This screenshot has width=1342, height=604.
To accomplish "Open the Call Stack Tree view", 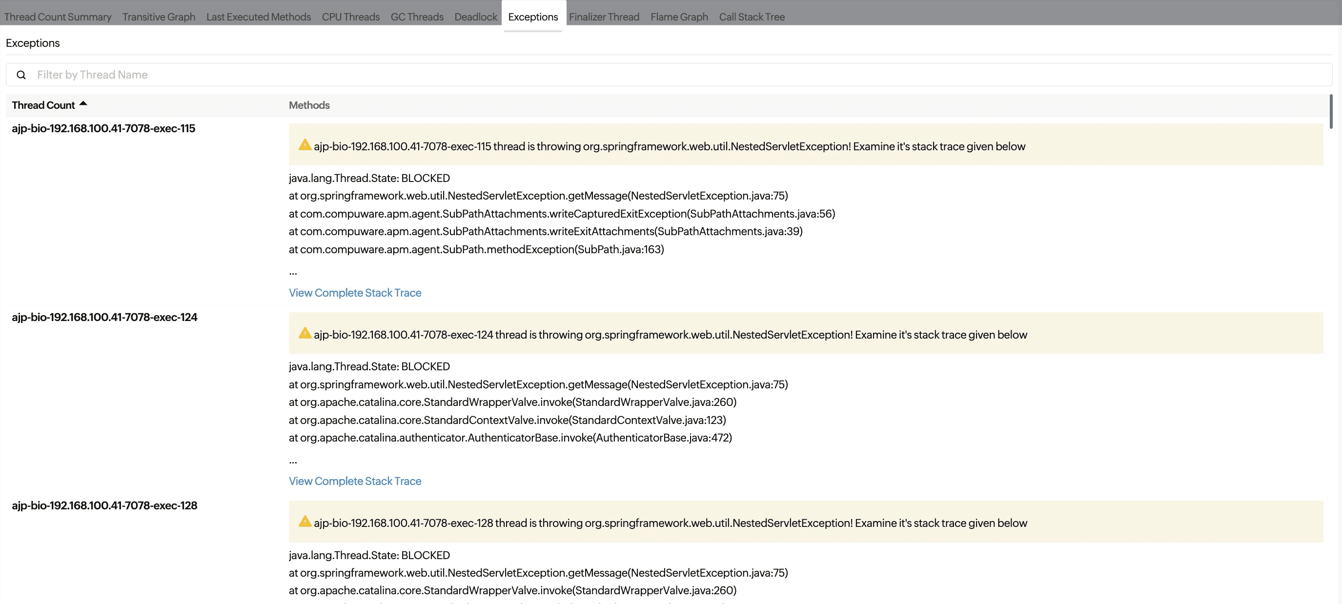I will (752, 17).
